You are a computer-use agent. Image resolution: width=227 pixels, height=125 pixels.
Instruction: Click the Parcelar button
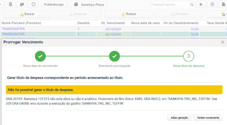point(179,14)
